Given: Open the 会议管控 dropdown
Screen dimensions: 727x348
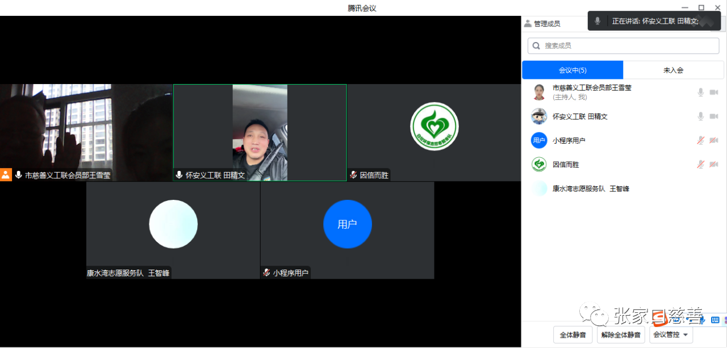Looking at the screenshot, I should tap(671, 335).
